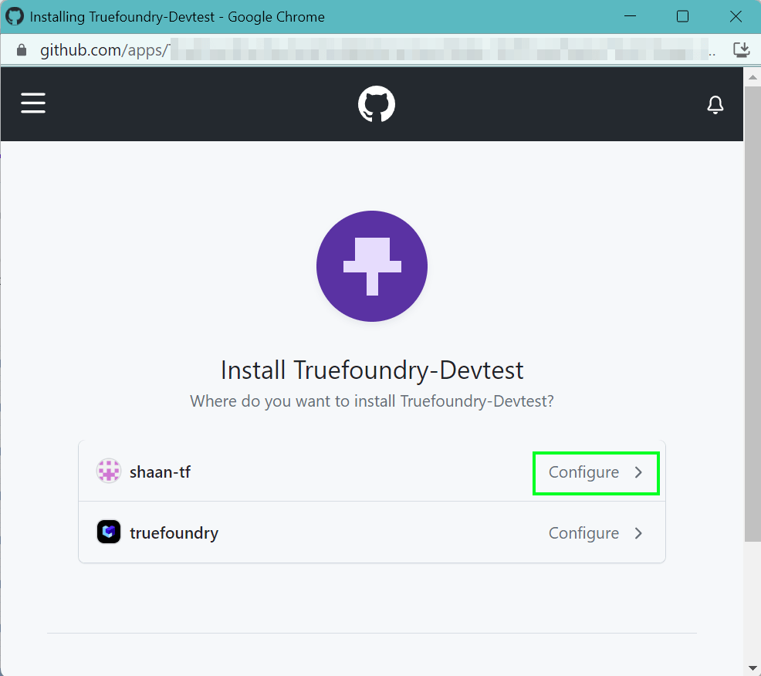Viewport: 761px width, 676px height.
Task: Configure the app for truefoundry
Action: [x=596, y=533]
